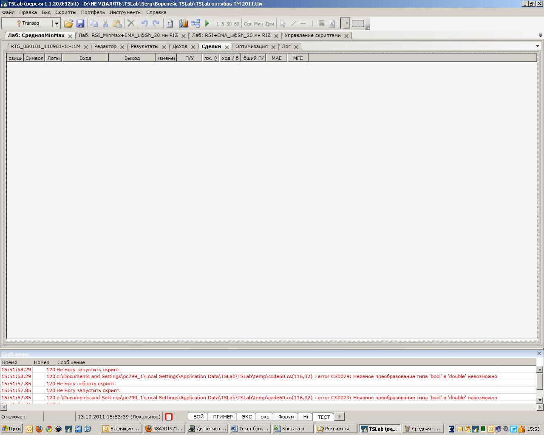This screenshot has width=544, height=435.
Task: Run the script with the green play button
Action: pos(207,24)
